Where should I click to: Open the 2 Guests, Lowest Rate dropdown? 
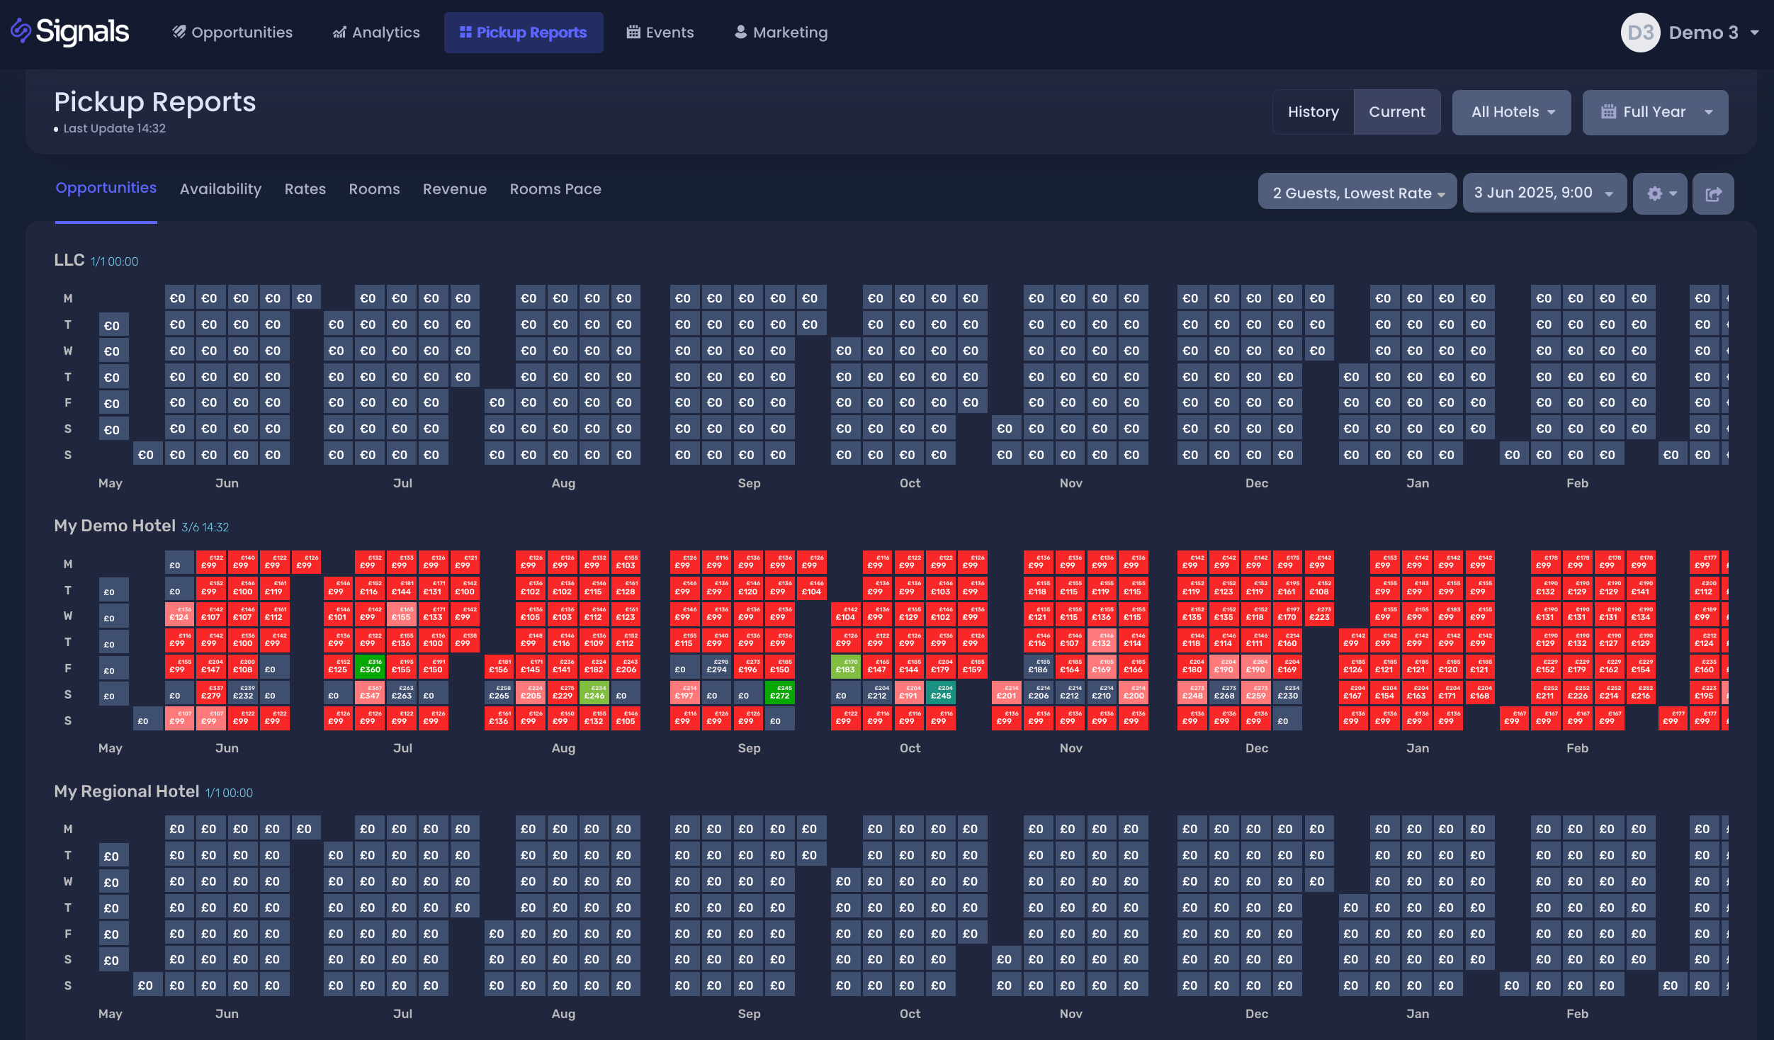coord(1357,193)
